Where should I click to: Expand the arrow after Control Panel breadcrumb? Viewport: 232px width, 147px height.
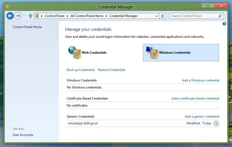click(x=68, y=16)
